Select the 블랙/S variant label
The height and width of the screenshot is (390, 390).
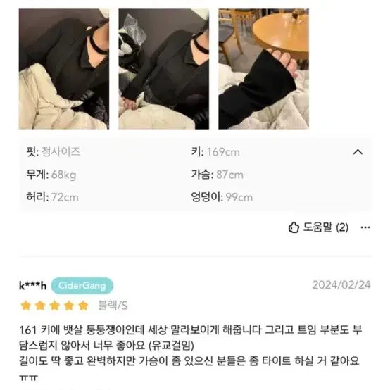pos(113,306)
